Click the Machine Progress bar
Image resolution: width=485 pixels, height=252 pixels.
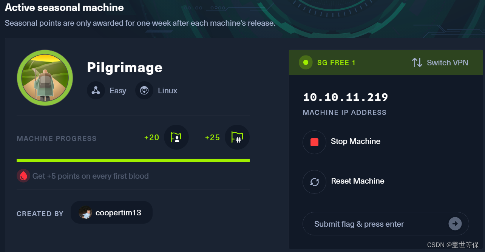(x=133, y=160)
